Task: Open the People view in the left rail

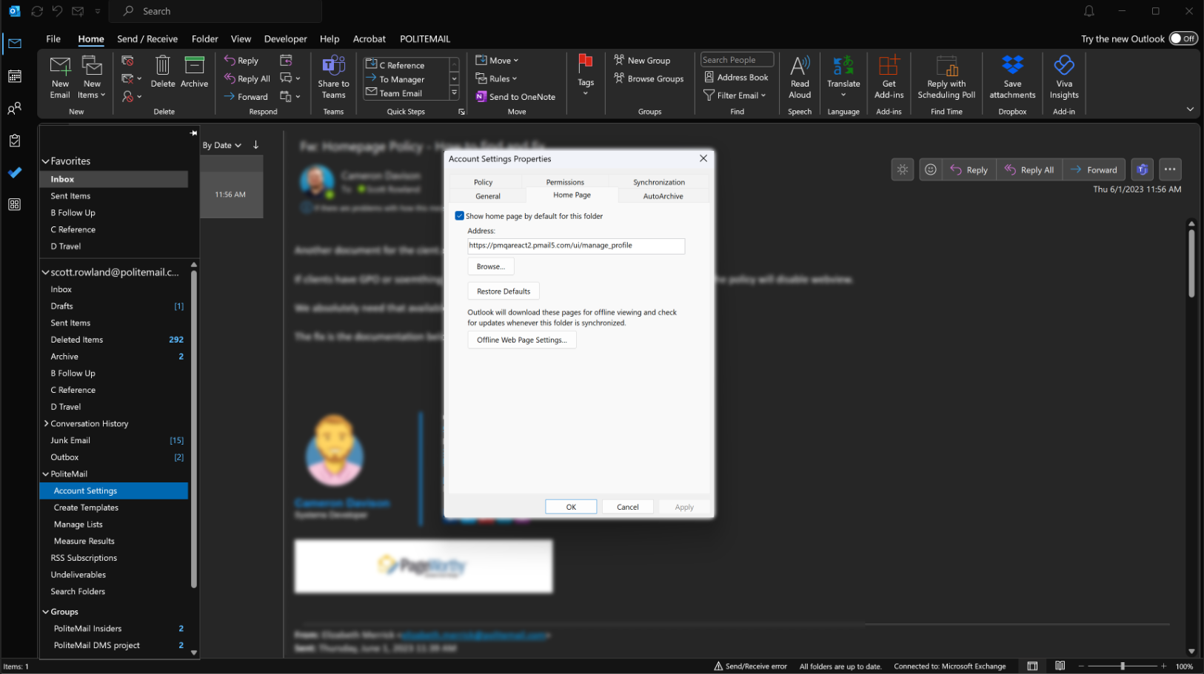Action: pos(14,109)
